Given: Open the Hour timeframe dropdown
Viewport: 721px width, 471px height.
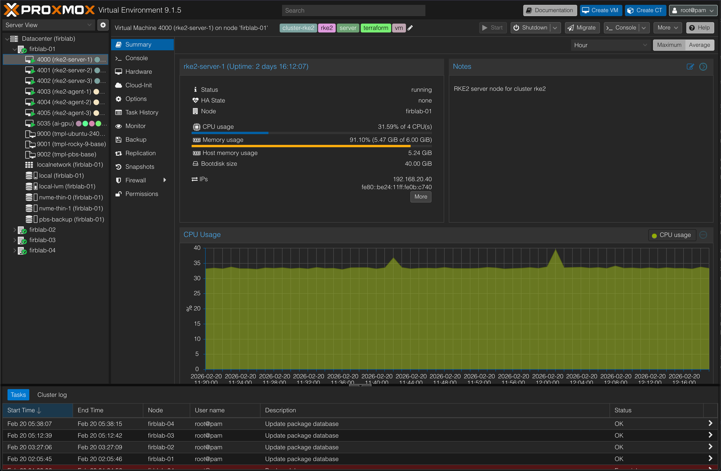Looking at the screenshot, I should pyautogui.click(x=611, y=45).
